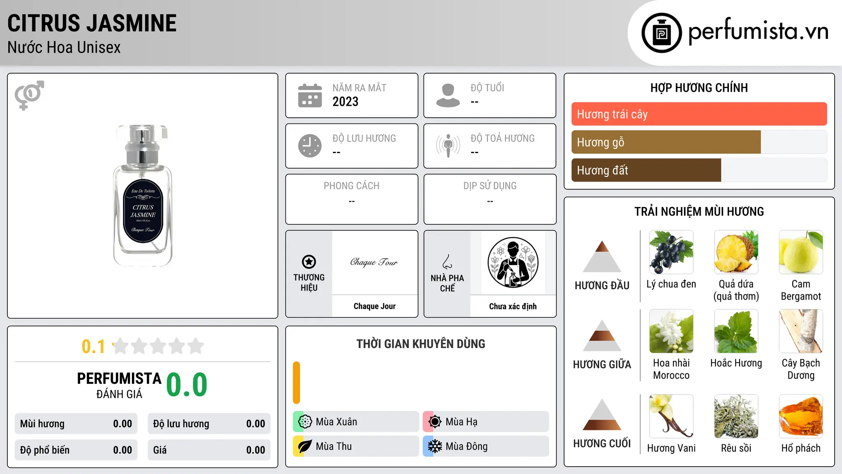Click the HƯƠNG CUỐI label

click(602, 444)
